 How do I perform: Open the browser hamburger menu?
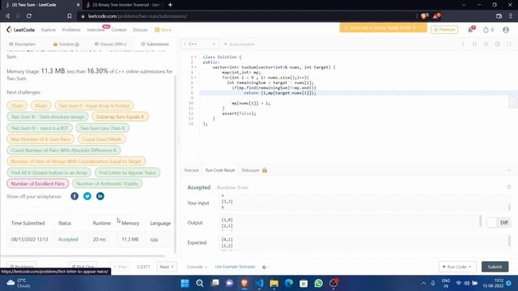[511, 16]
